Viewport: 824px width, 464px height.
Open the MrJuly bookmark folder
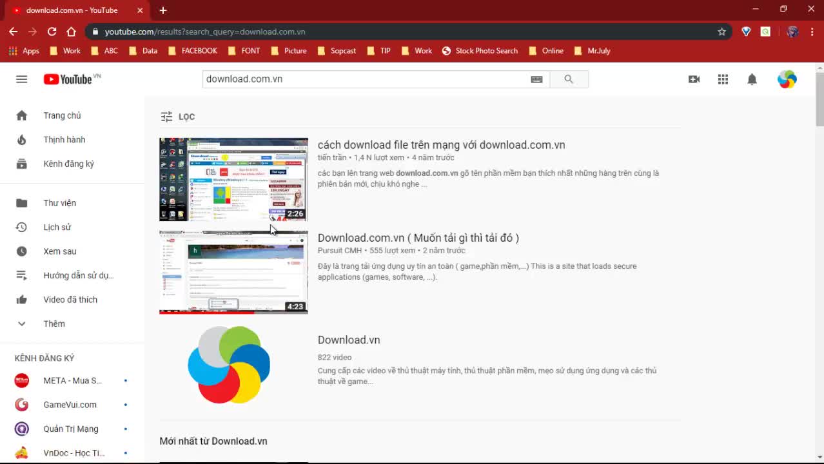[592, 51]
